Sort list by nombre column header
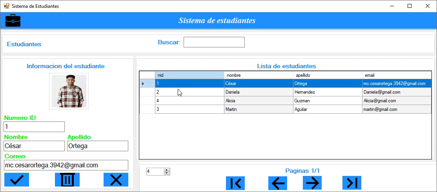This screenshot has width=437, height=192. [x=259, y=75]
